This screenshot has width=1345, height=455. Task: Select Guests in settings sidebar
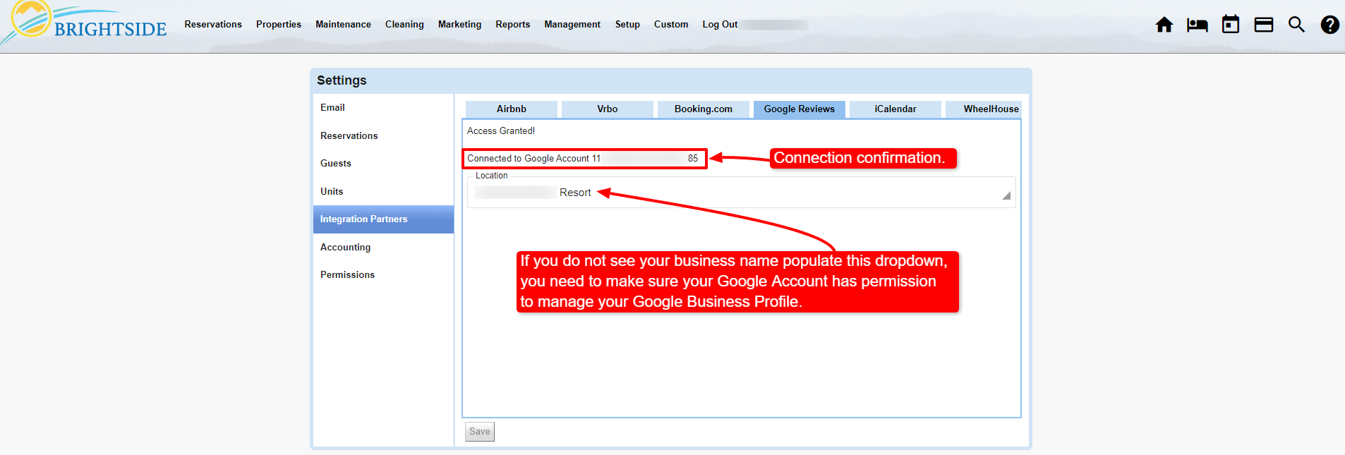[383, 163]
